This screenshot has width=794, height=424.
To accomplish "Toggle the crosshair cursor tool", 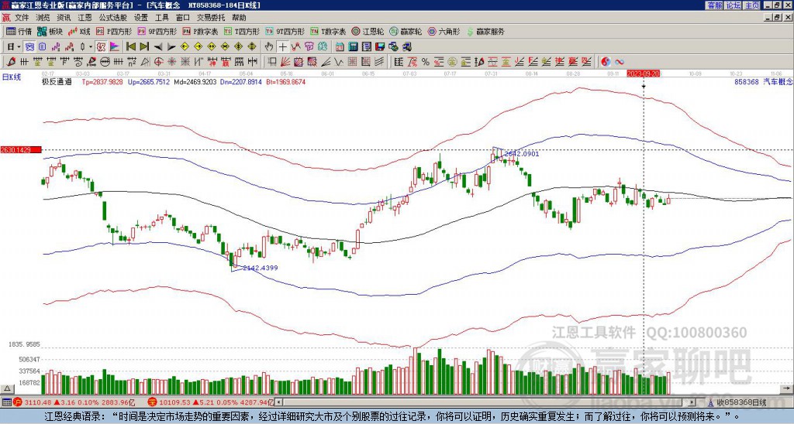I will pos(282,47).
